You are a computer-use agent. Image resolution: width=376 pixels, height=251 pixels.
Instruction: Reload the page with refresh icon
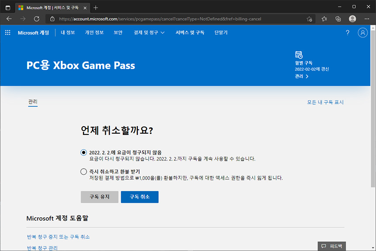36,19
